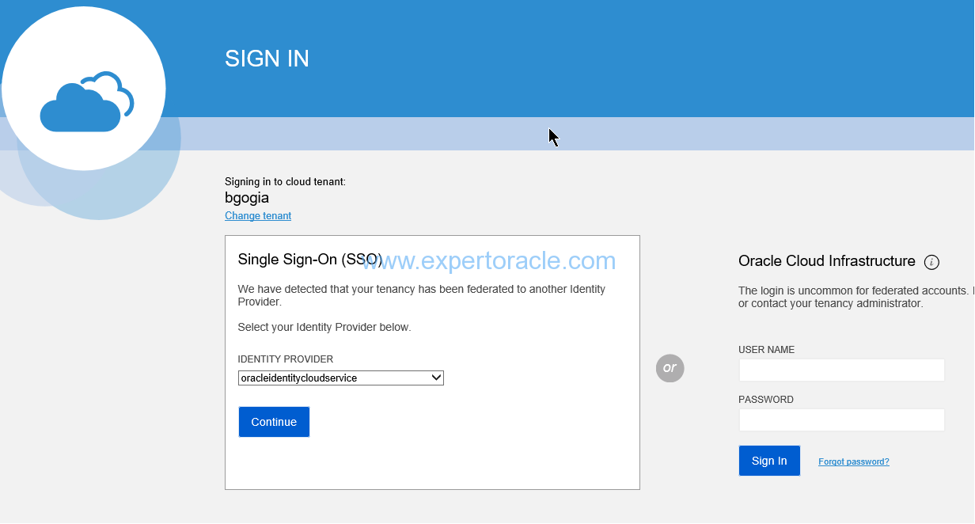The image size is (975, 524).
Task: Select the tenant name bgogia text
Action: coord(247,198)
